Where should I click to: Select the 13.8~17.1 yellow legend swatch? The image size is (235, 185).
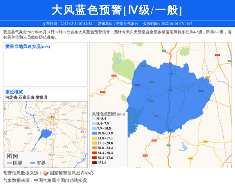94,138
